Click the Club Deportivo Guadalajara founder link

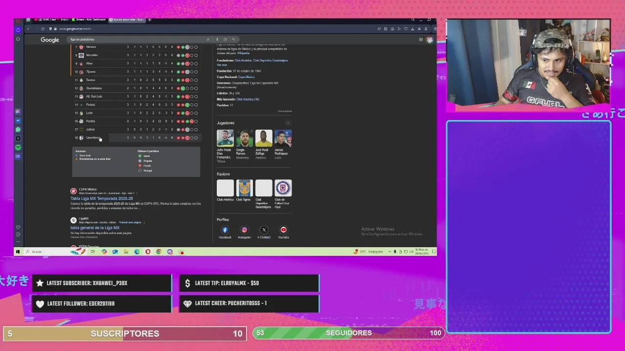(271, 60)
